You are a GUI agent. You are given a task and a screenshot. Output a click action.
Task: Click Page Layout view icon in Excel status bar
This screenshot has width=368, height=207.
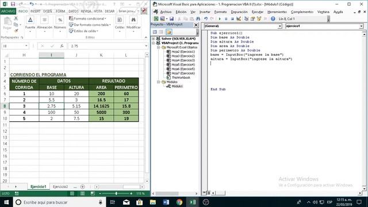click(x=82, y=193)
